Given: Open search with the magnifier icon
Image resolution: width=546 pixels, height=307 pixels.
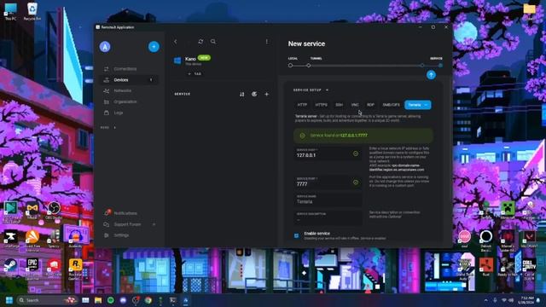Looking at the screenshot, I should (213, 42).
